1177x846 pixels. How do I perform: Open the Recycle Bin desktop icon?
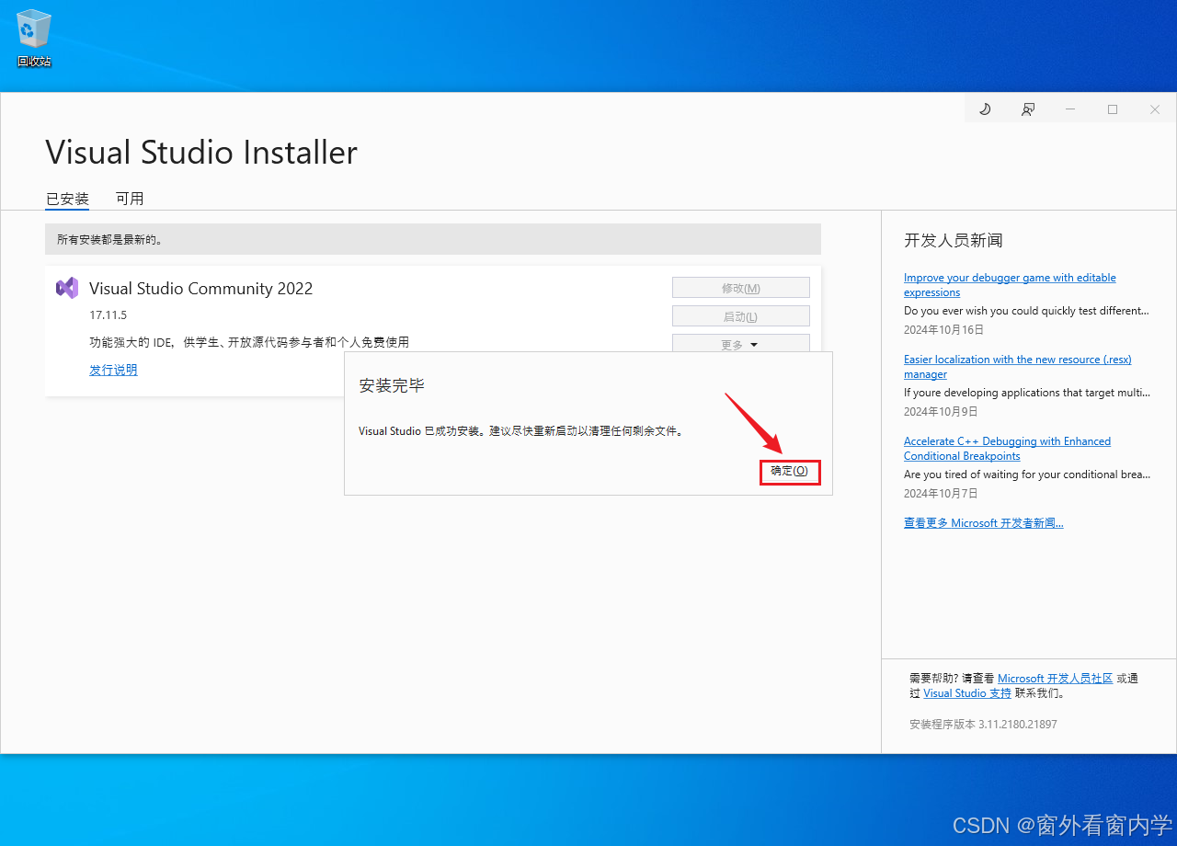pos(34,39)
